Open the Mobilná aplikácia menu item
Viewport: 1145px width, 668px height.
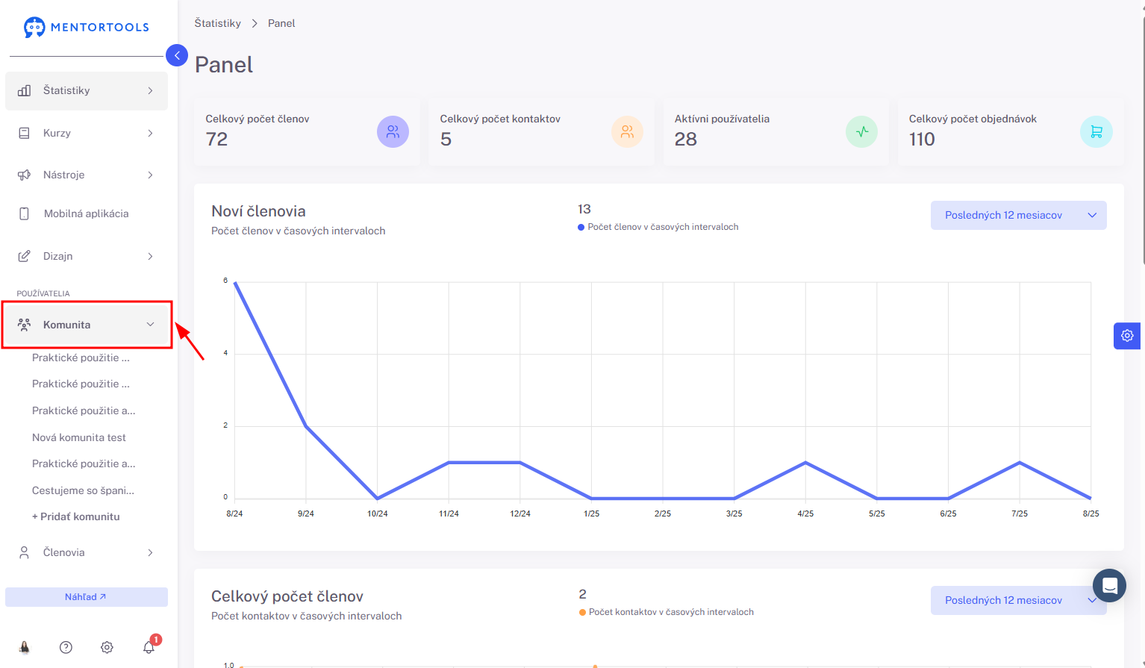tap(87, 213)
